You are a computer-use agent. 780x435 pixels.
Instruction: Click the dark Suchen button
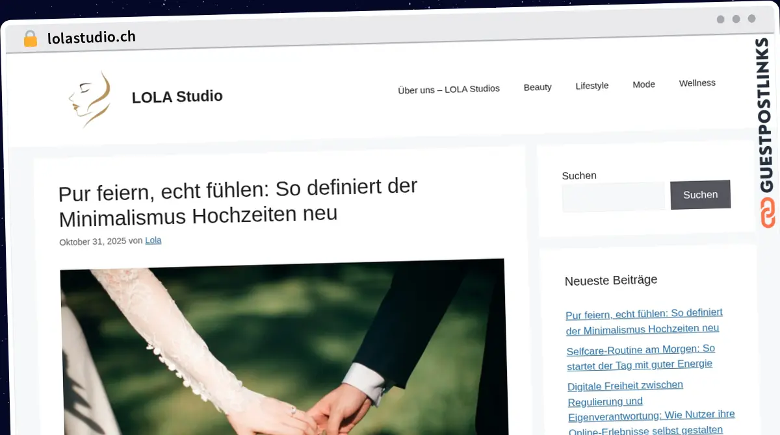click(700, 195)
